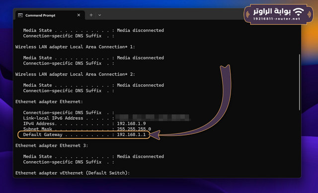Viewport: 318px width, 193px height.
Task: Click the 'Ethernet adapter Ethernet 3:' heading
Action: click(52, 145)
